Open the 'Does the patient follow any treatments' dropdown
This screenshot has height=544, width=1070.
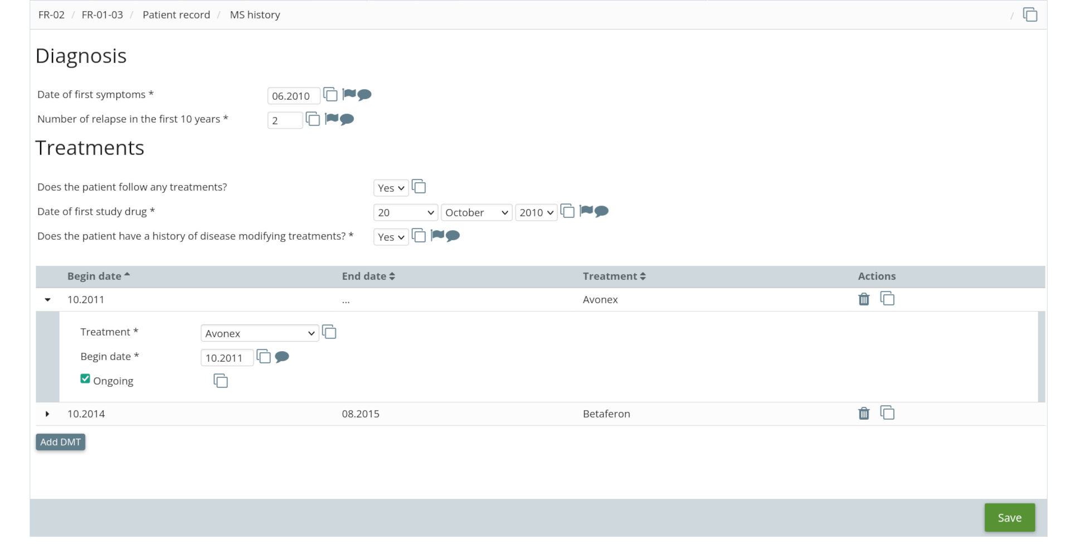coord(391,188)
